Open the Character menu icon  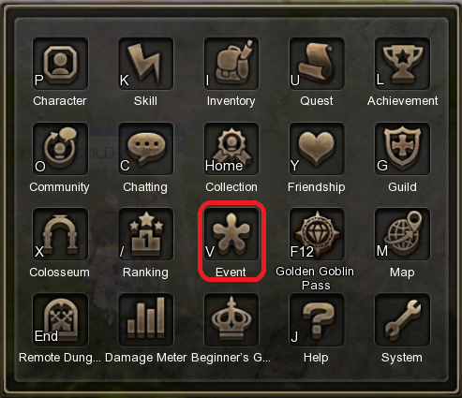click(x=60, y=64)
